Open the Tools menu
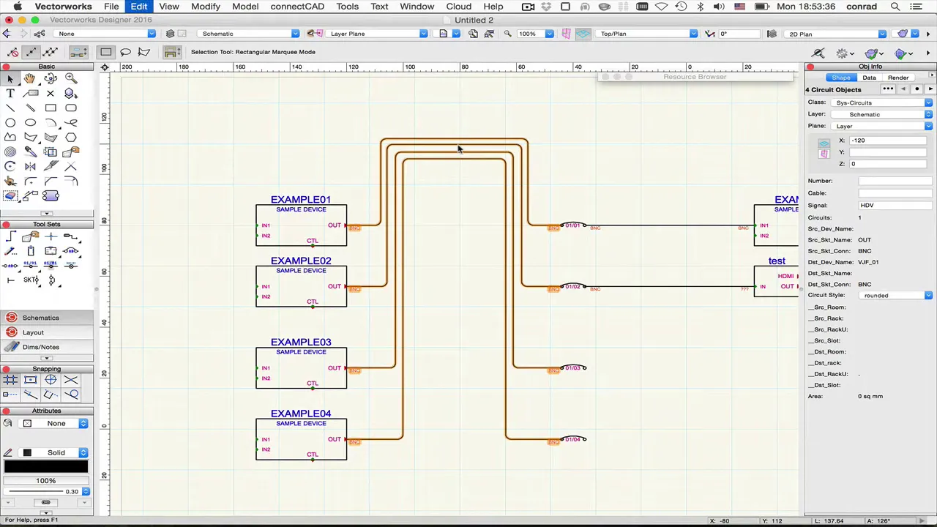Screen dimensions: 937x527 pos(348,7)
